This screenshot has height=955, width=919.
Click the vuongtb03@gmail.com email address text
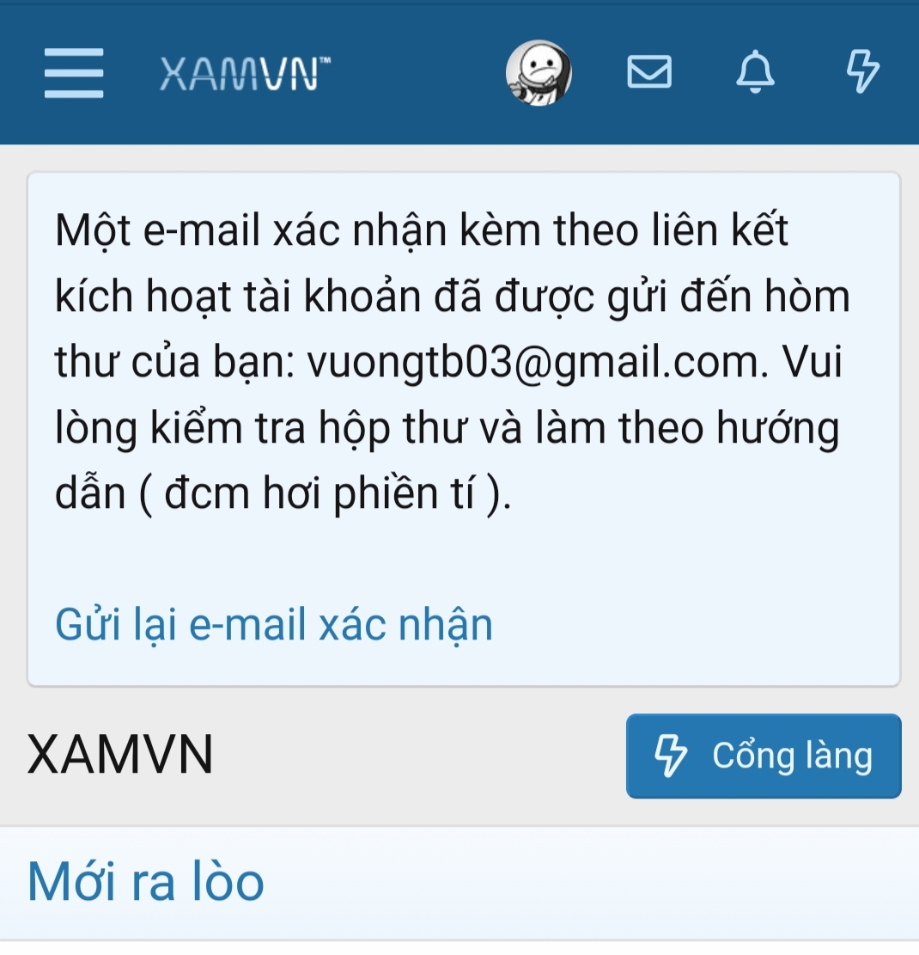click(533, 363)
